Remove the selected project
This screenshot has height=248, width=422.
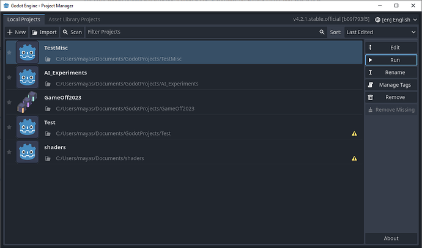click(391, 97)
